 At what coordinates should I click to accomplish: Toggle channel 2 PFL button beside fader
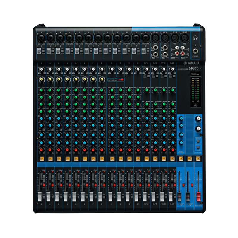coord(53,197)
